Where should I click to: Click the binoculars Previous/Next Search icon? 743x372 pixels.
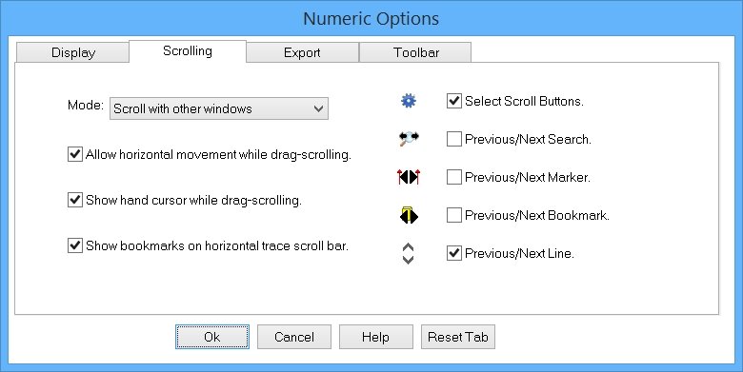click(x=409, y=139)
